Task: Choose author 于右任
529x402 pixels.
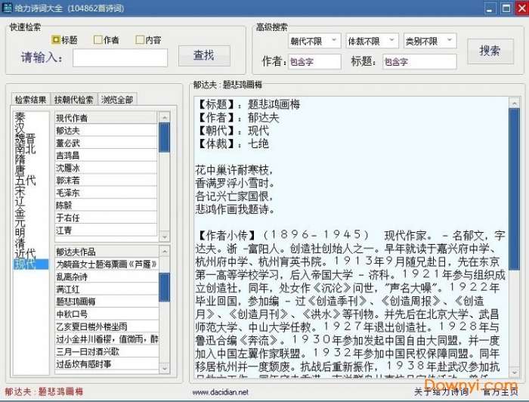Action: (107, 218)
